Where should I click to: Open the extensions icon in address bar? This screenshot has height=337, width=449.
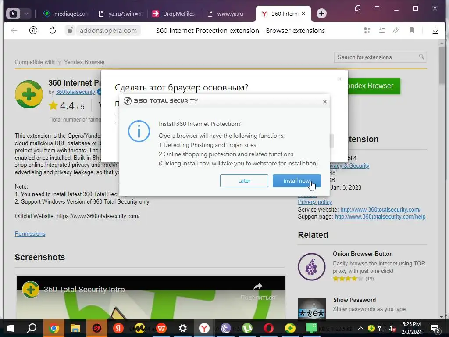[367, 30]
